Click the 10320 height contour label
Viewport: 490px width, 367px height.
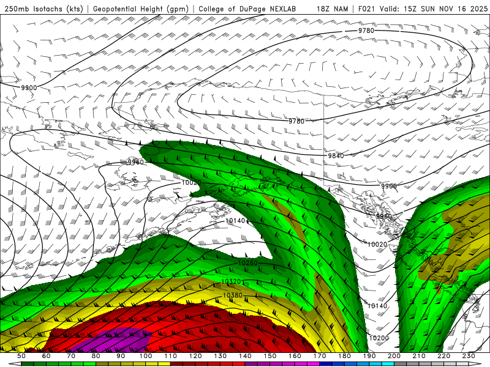(231, 281)
